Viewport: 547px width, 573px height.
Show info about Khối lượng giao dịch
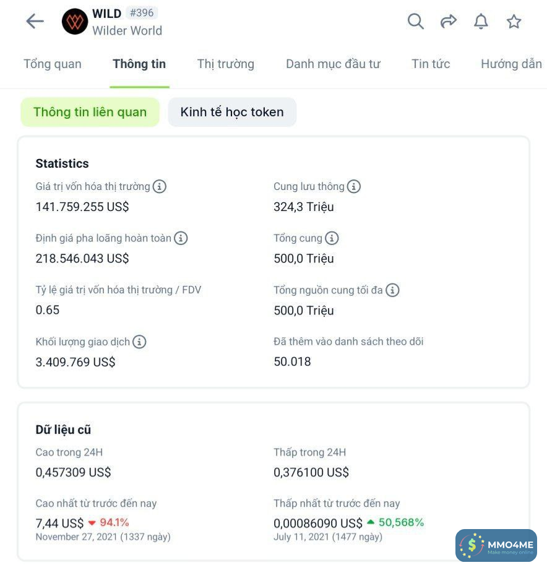click(140, 342)
